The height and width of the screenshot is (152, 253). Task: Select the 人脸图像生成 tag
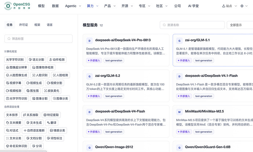[16, 75]
